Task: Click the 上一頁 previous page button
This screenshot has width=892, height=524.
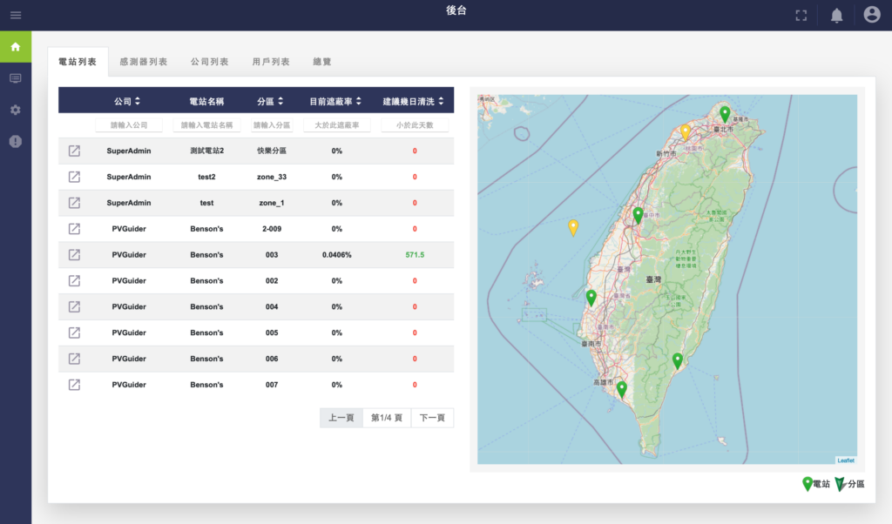Action: coord(341,418)
